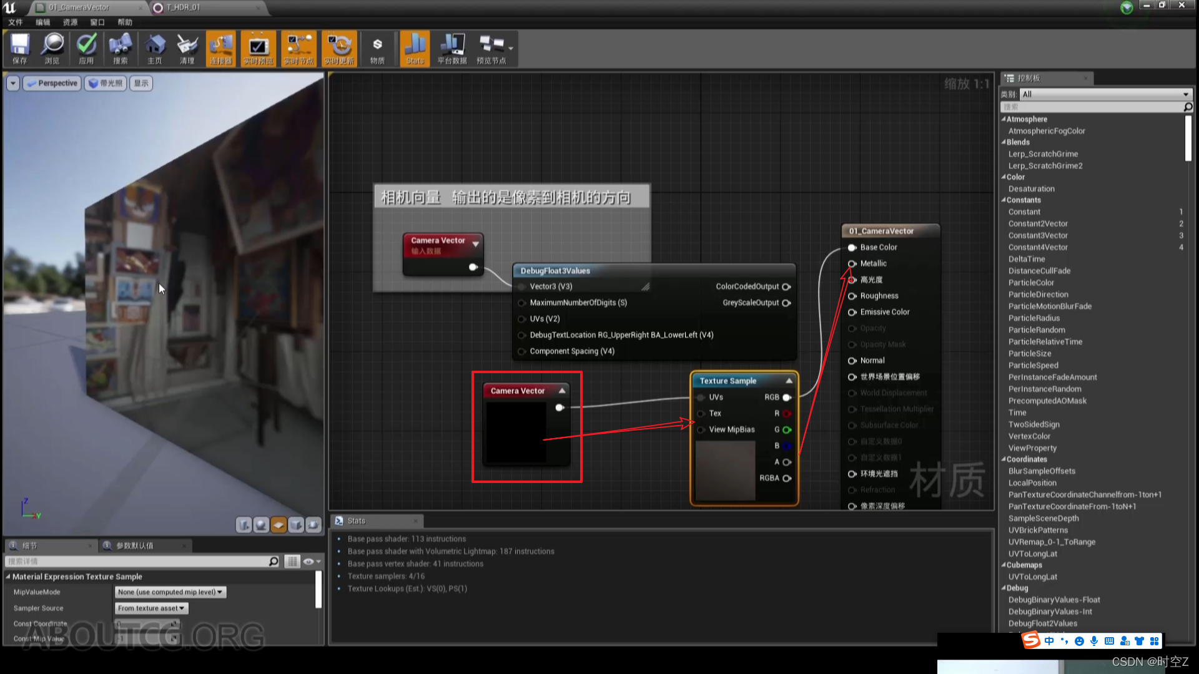Toggle real-time preview in the toolbar
Image resolution: width=1199 pixels, height=674 pixels.
click(258, 48)
